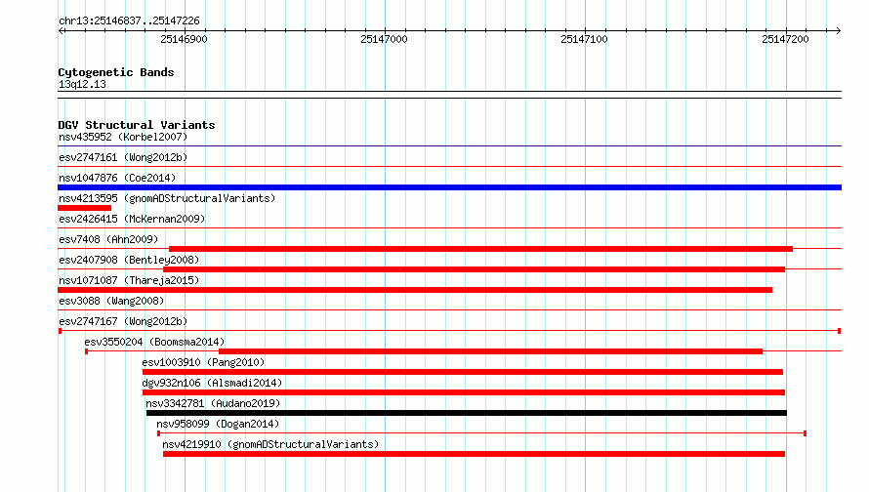
Task: Click the red esv2407908 variant bar
Action: (x=474, y=269)
